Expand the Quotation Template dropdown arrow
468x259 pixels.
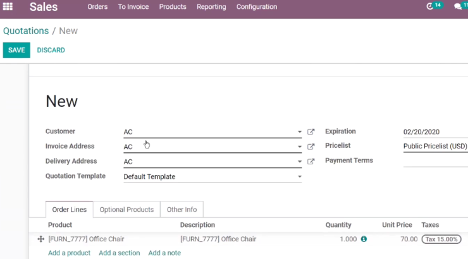[x=299, y=176]
